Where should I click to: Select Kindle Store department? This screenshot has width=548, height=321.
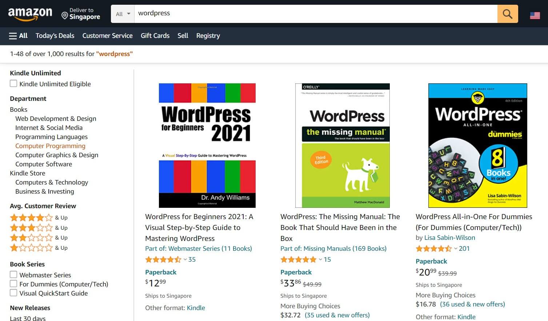coord(28,173)
